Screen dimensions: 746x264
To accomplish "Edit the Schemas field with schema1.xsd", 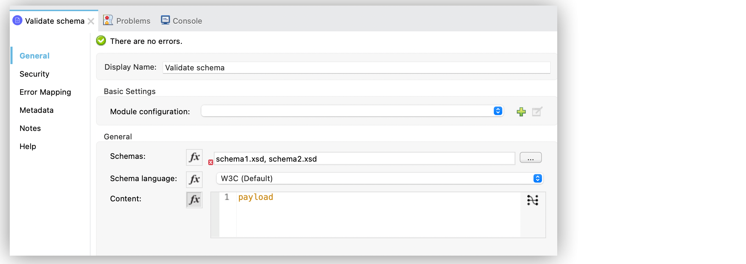I will pyautogui.click(x=364, y=159).
